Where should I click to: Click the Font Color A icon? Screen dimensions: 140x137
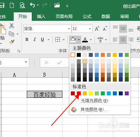tap(85, 40)
